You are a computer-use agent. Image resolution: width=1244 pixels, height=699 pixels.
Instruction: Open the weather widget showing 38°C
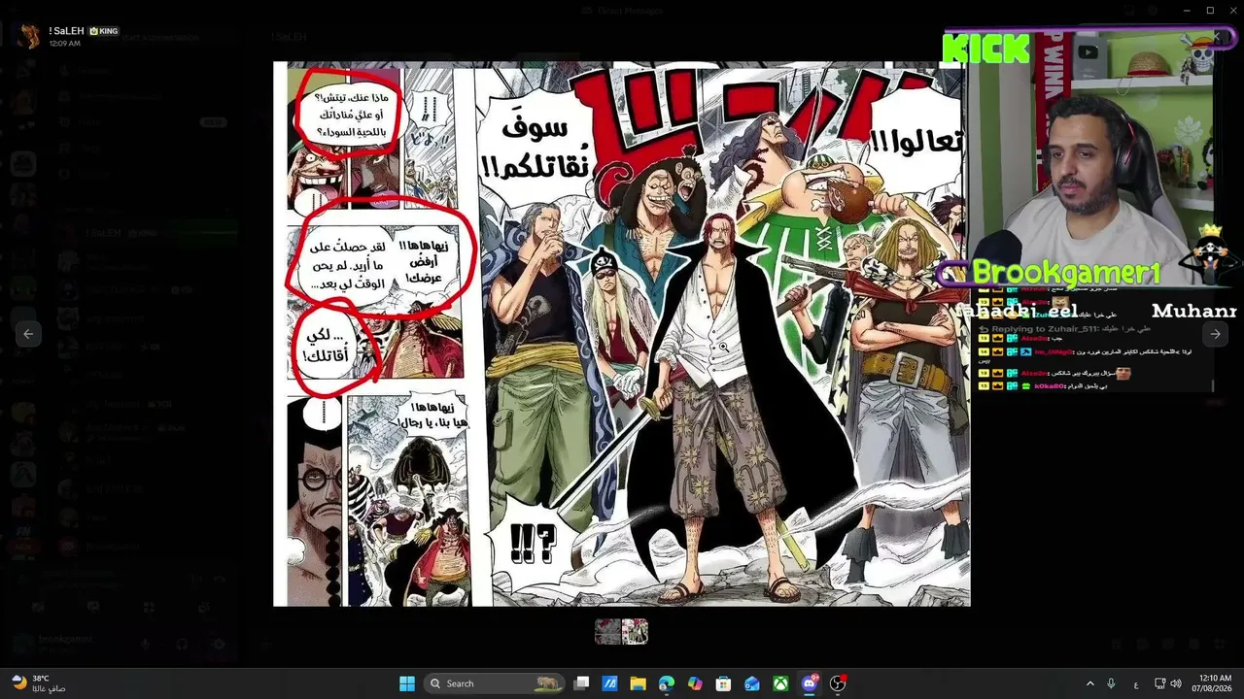click(x=39, y=683)
